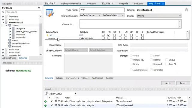This screenshot has width=192, height=108.
Task: Click the productos table icon in tree
Action: click(13, 34)
